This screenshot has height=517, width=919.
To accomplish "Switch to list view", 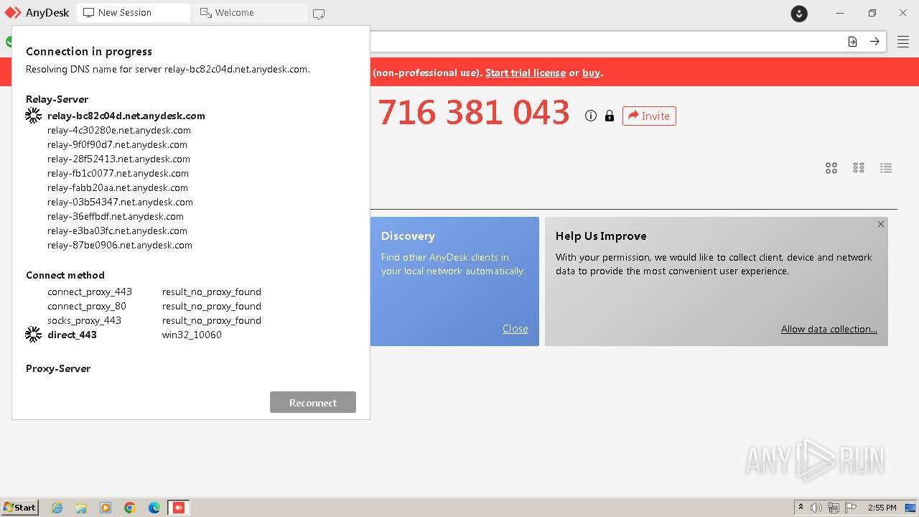I will (886, 168).
